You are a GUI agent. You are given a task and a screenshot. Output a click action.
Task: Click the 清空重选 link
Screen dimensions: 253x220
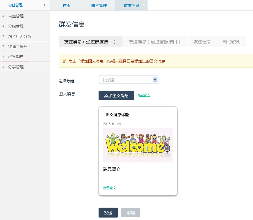pos(143,95)
